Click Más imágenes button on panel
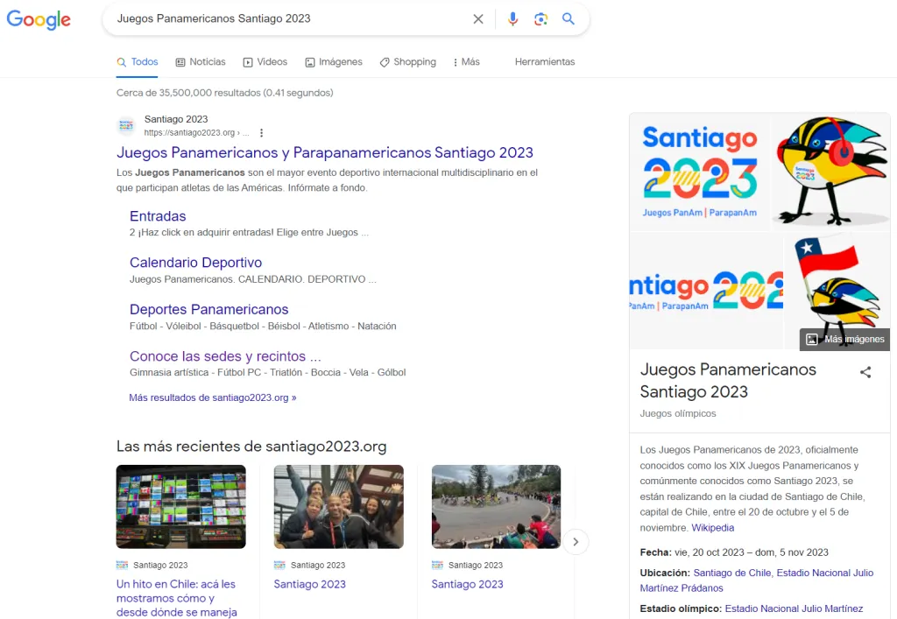Screen dimensions: 897x619 tap(845, 339)
